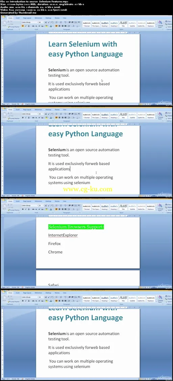Click Increase Indent in the font-size-48 frame

click(x=72, y=22)
